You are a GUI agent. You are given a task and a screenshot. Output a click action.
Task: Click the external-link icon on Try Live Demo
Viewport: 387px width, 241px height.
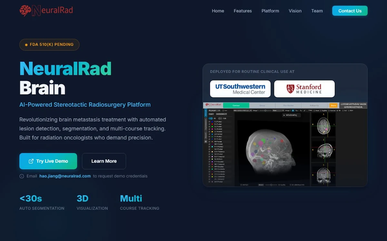(31, 161)
